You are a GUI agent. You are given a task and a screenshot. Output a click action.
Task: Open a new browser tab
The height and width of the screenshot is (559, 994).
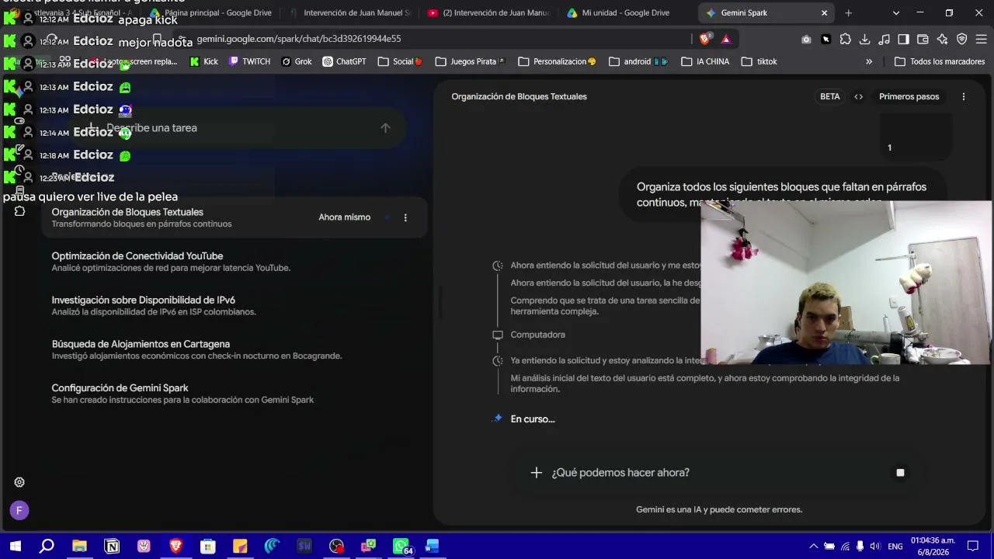click(x=849, y=13)
